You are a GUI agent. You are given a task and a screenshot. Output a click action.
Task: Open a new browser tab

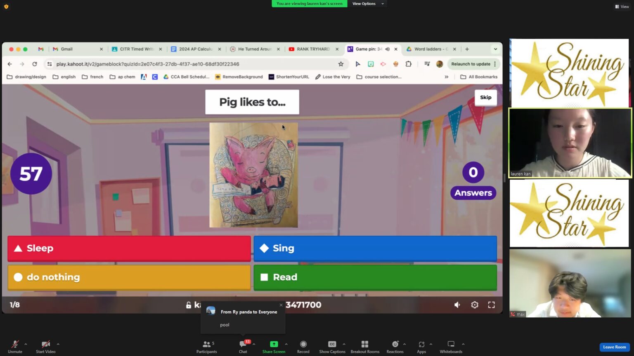(x=467, y=49)
